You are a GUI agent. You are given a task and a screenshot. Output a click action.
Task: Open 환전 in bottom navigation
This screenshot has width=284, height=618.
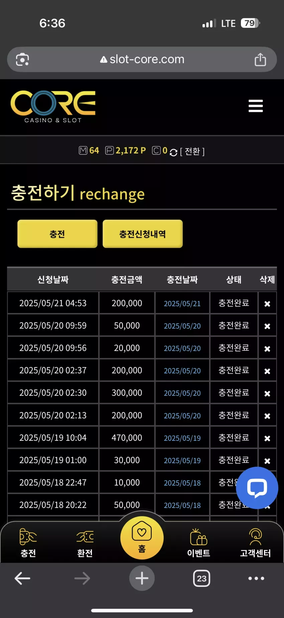(85, 542)
